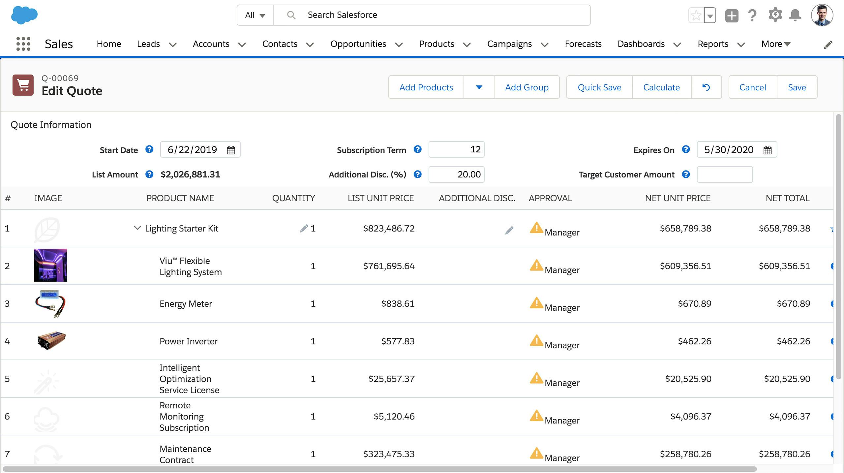Collapse the Lighting Starter Kit bundle

tap(137, 228)
